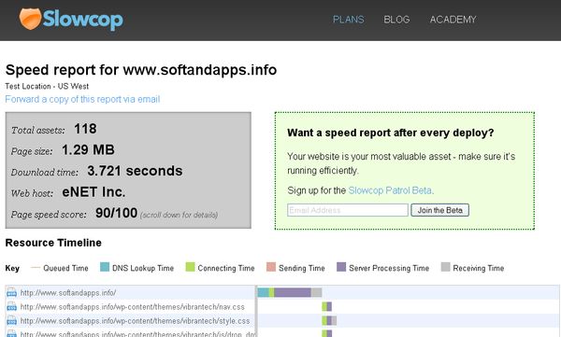
Task: Click the timeline bar for softandapps.info root
Action: tap(290, 292)
